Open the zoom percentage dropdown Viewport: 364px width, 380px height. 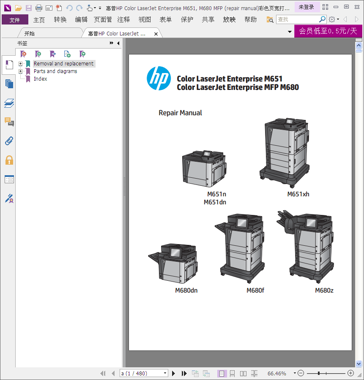pyautogui.click(x=295, y=373)
